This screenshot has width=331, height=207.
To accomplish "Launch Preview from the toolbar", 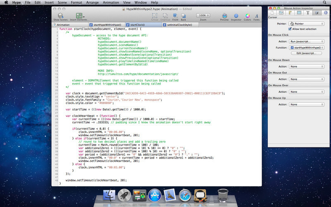I will 224,17.
